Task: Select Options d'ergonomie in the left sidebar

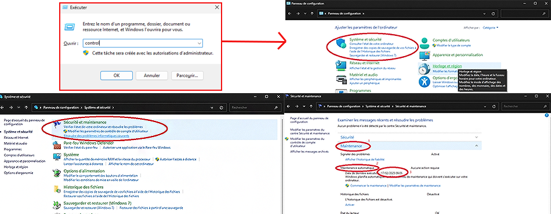Action: pyautogui.click(x=19, y=173)
